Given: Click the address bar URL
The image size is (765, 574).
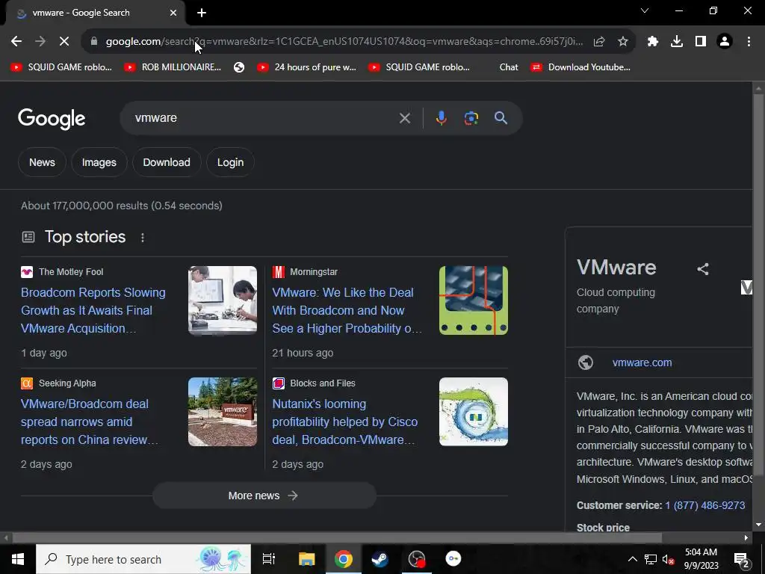Looking at the screenshot, I should tap(344, 42).
